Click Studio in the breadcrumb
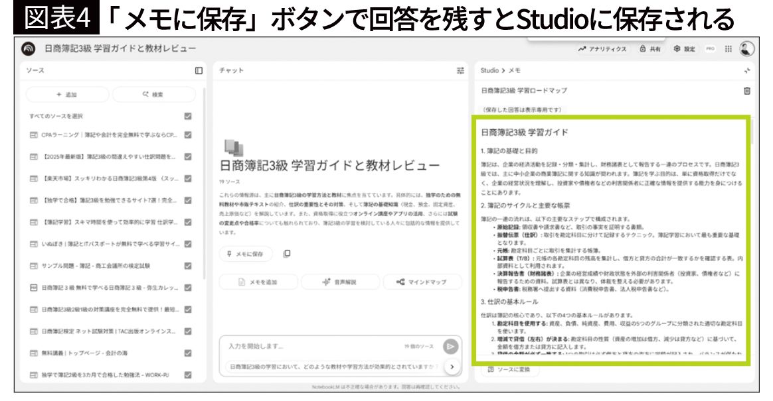 point(489,70)
